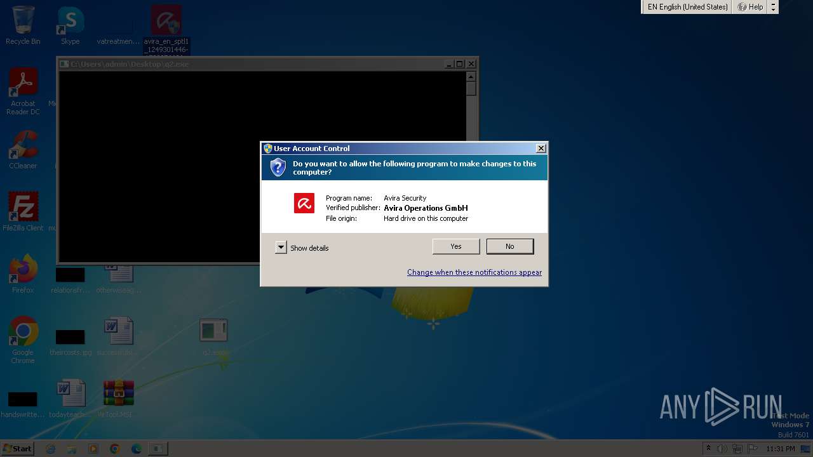The height and width of the screenshot is (457, 813).
Task: Select Google Chrome desktop shortcut
Action: coord(23,340)
